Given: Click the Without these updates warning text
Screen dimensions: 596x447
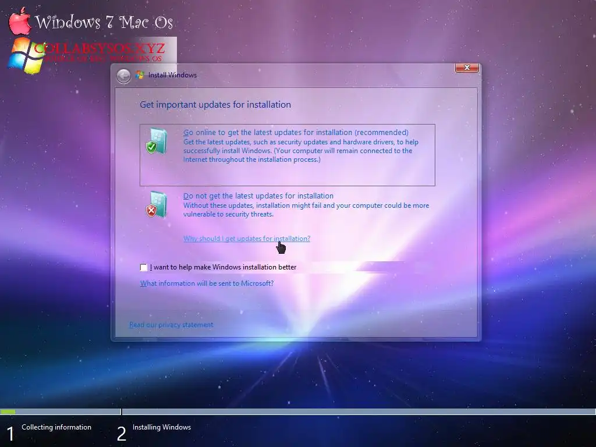Looking at the screenshot, I should 306,210.
